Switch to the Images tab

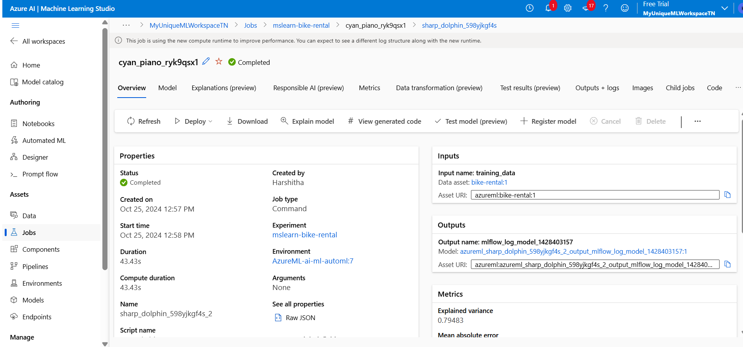(643, 88)
